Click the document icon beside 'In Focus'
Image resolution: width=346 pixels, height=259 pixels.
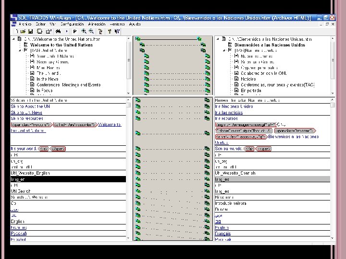point(32,90)
